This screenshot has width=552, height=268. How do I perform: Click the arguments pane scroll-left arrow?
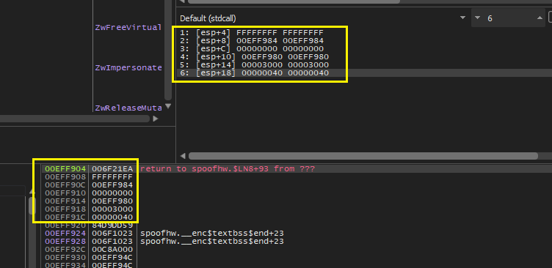coord(182,156)
